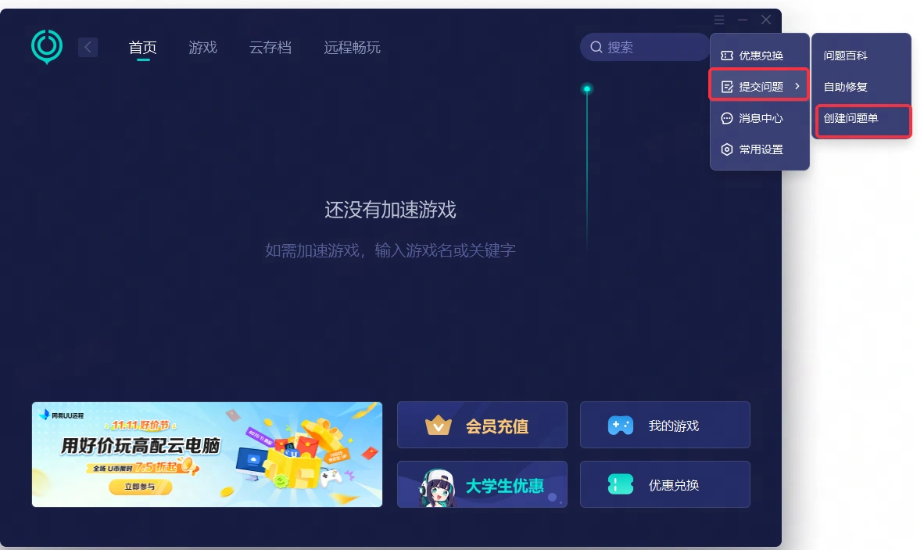Open the hamburger main menu icon
Viewport: 924px width, 550px height.
(719, 20)
